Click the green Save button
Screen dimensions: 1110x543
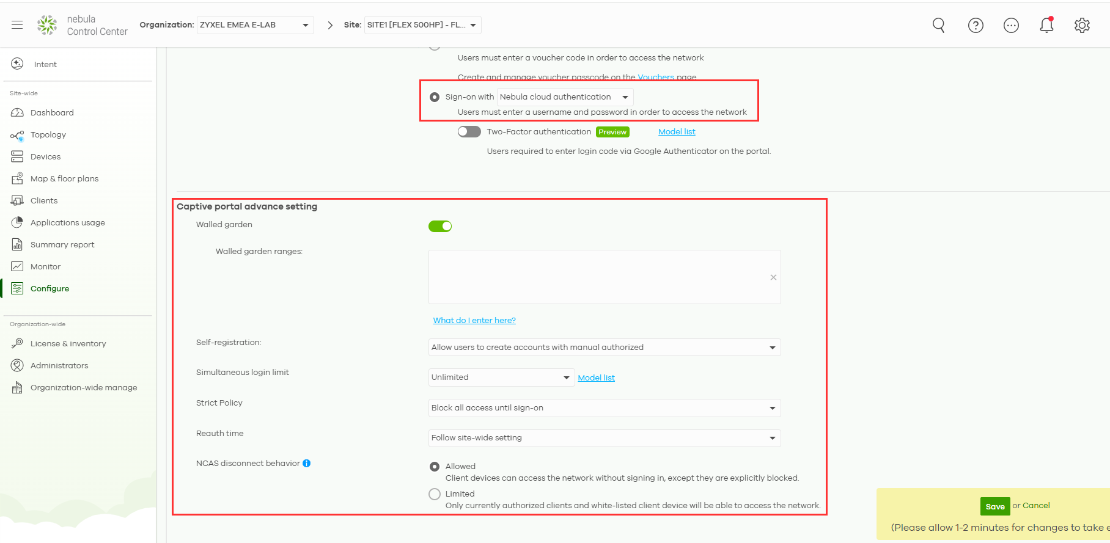(x=994, y=506)
